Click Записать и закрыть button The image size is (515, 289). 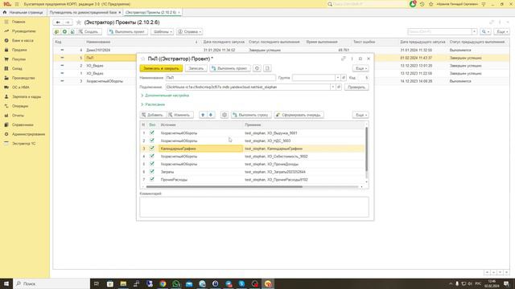(161, 68)
